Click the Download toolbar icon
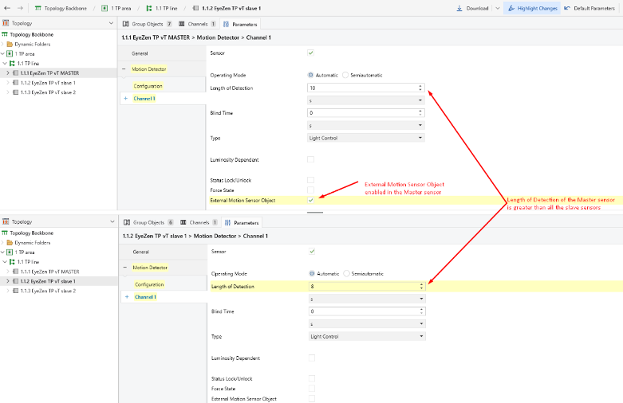 [x=459, y=8]
